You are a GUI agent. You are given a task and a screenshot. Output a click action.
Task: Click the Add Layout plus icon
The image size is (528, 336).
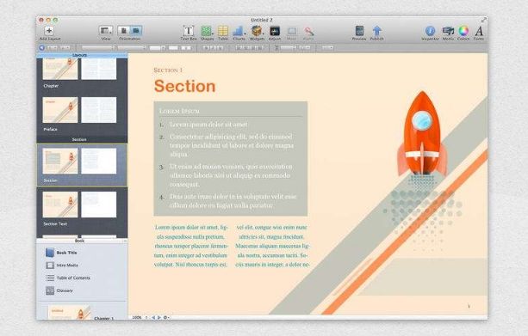point(49,31)
